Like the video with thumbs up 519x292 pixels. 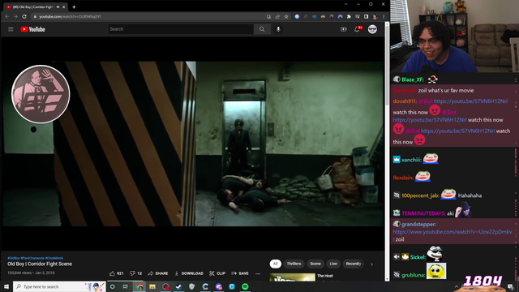116,273
